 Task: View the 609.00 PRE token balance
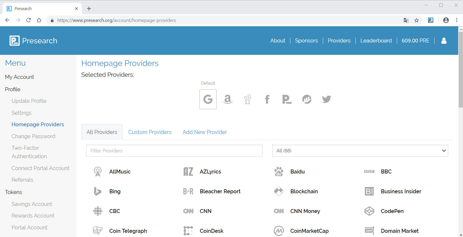[x=416, y=41]
